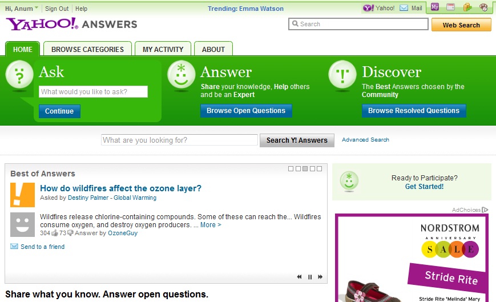
Task: Expand the Hi, Anum account dropdown
Action: point(36,8)
